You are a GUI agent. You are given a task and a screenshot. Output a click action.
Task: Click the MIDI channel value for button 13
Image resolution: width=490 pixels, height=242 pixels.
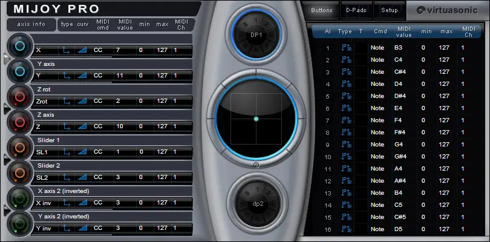point(463,193)
